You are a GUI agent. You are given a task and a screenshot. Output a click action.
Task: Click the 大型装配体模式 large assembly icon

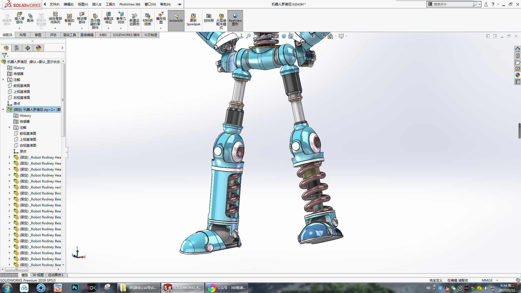[x=221, y=21]
